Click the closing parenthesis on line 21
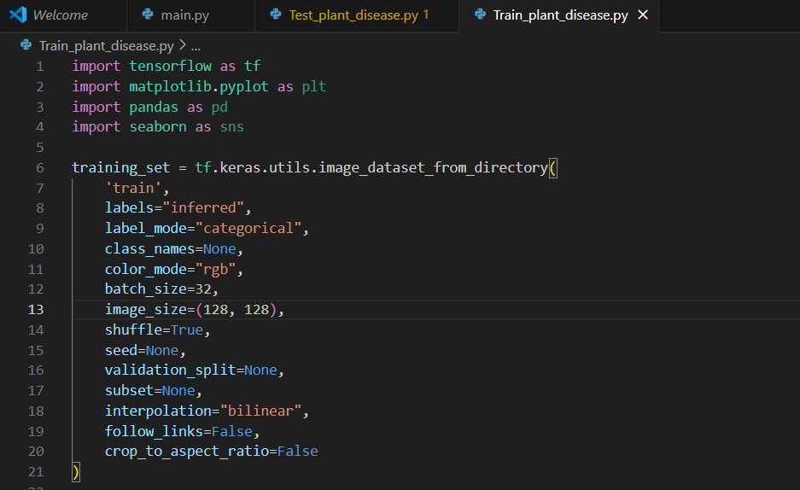Viewport: 800px width, 490px height. coord(76,471)
